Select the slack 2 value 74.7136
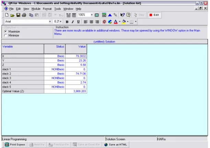Screen dimensions: 210x148 point(76,74)
